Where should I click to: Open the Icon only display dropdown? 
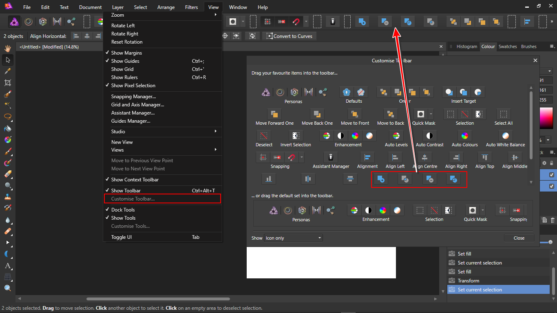293,238
